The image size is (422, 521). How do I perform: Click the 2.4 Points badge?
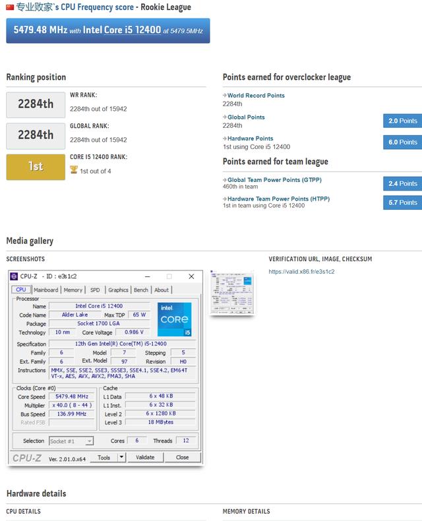[402, 183]
